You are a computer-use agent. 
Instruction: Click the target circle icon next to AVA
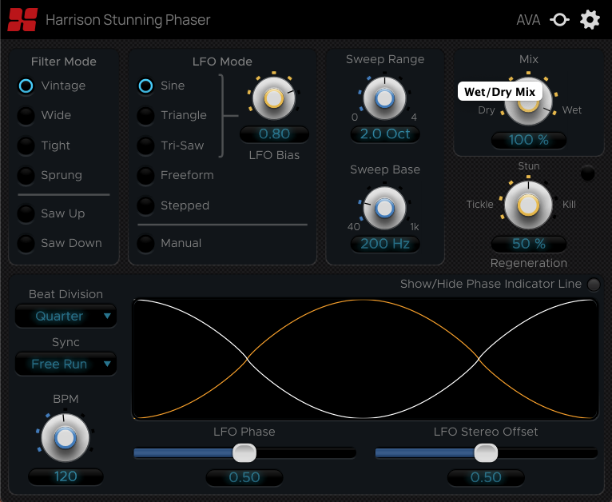[x=559, y=19]
